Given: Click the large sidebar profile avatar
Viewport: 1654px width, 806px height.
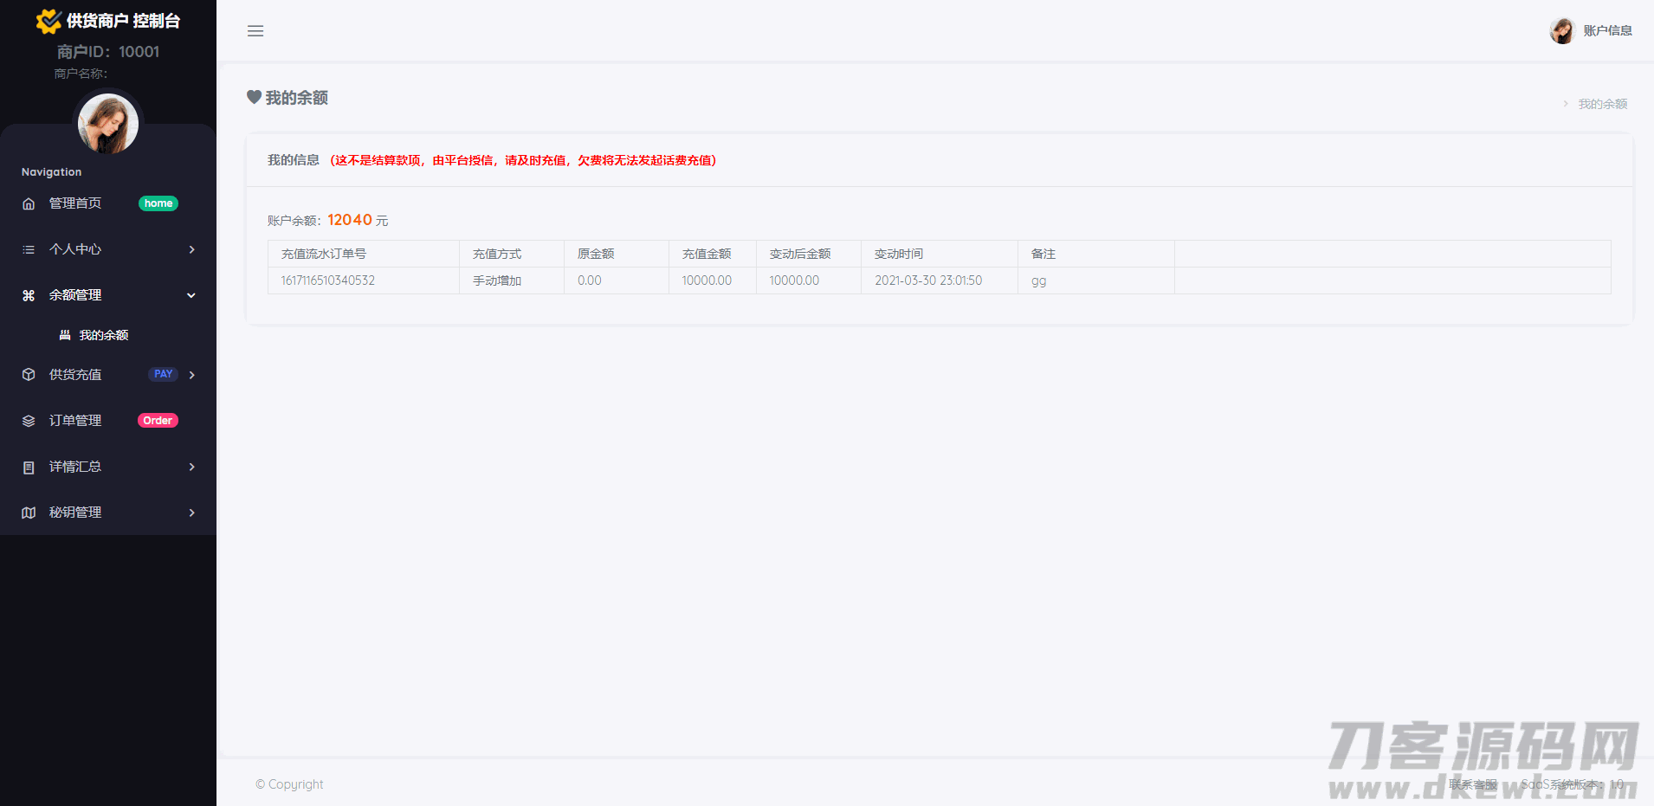Looking at the screenshot, I should 108,124.
